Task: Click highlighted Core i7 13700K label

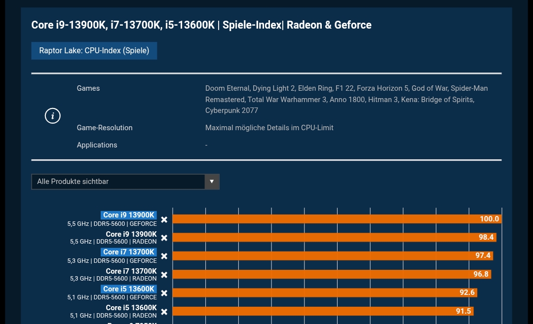Action: point(128,252)
